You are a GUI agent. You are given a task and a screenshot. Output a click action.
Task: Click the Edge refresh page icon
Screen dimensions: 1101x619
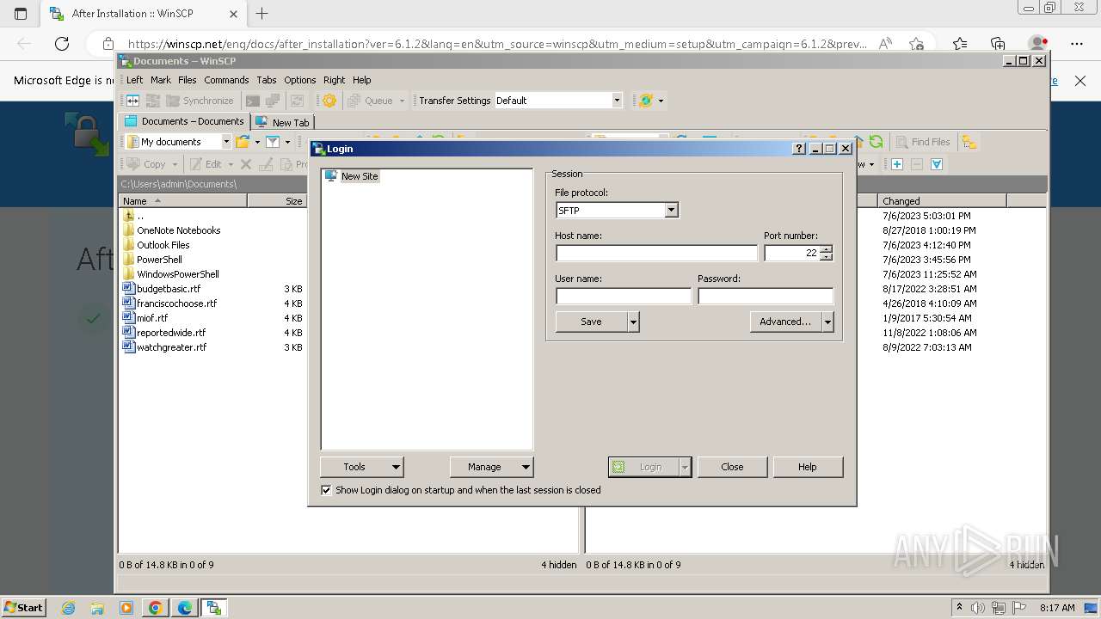(62, 44)
